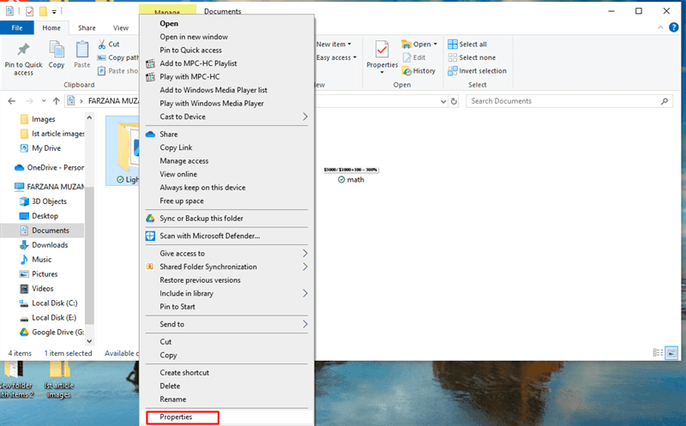Click Invert selection in the ribbon
686x426 pixels.
click(x=478, y=71)
